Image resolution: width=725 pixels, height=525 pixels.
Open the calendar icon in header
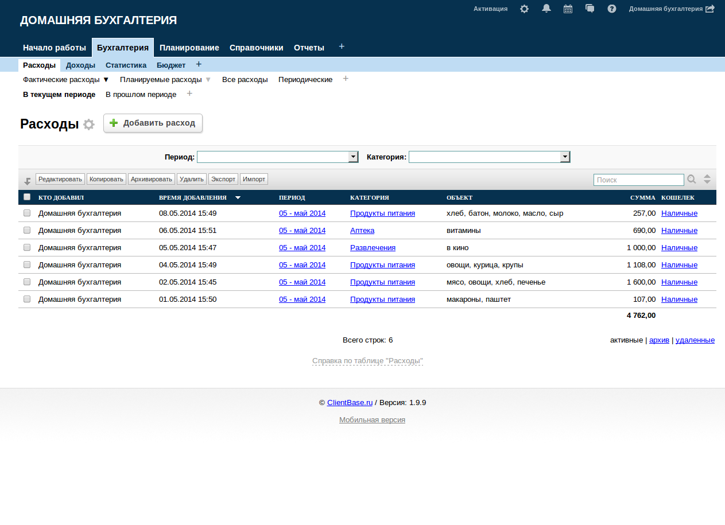(x=568, y=9)
